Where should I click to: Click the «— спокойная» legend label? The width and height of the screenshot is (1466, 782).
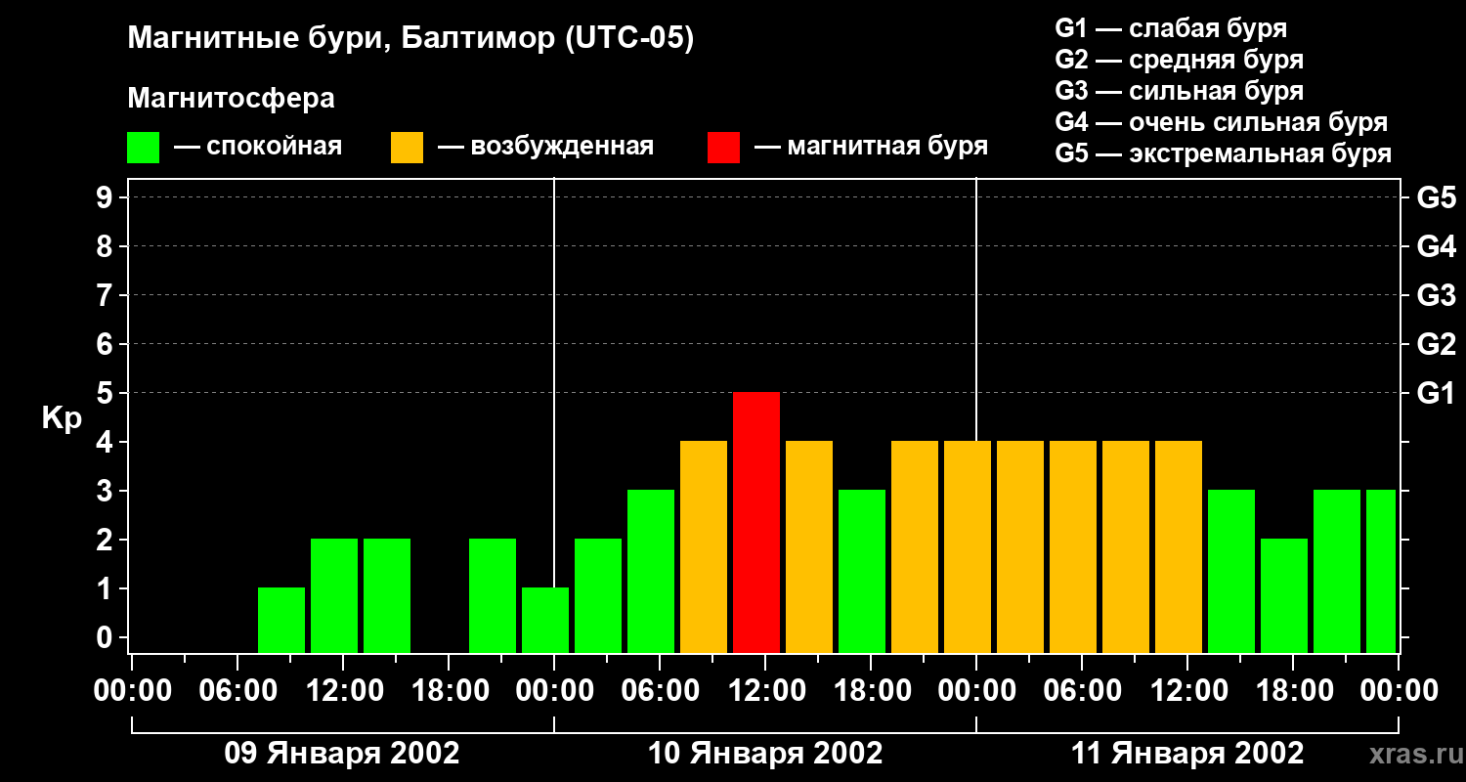point(258,147)
